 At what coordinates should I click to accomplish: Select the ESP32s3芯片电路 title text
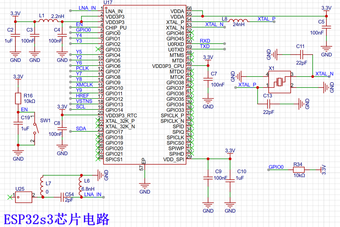point(57,219)
